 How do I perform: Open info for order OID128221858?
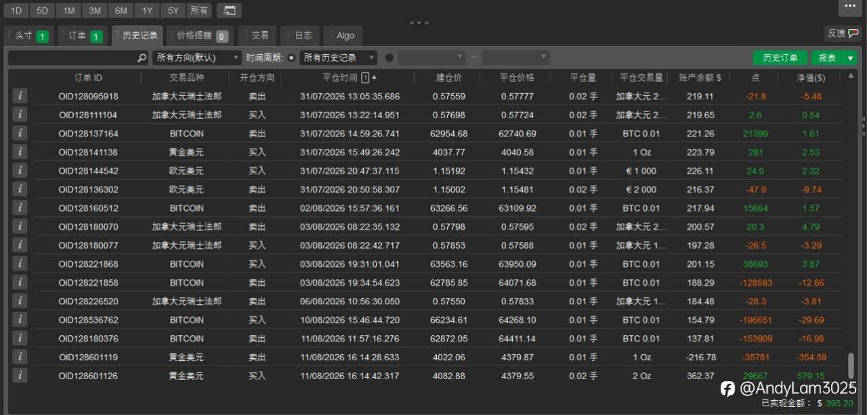tap(20, 283)
